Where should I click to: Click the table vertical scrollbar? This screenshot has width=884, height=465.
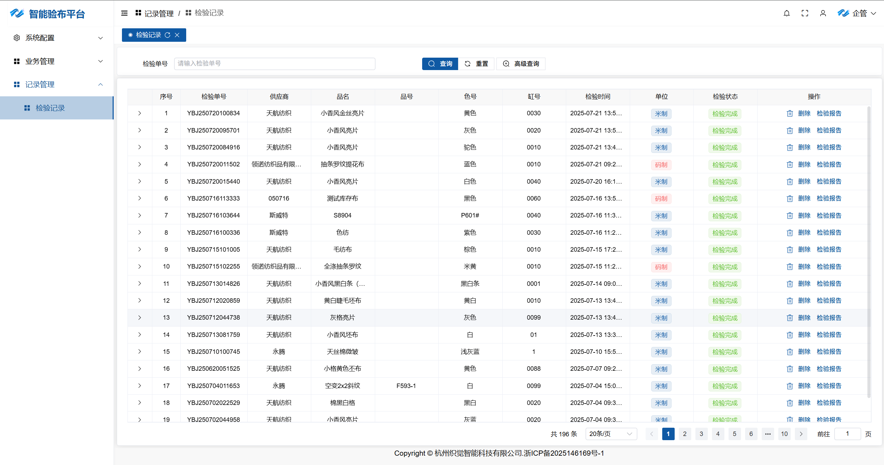(868, 252)
